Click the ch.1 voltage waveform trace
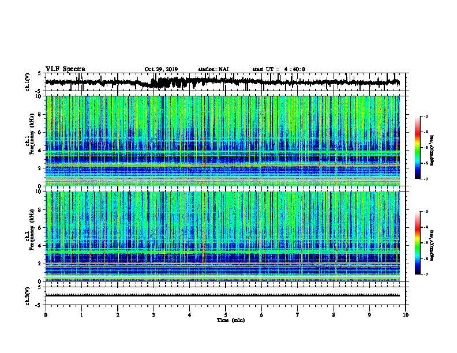Screen dimensions: 457x353 [x=222, y=82]
